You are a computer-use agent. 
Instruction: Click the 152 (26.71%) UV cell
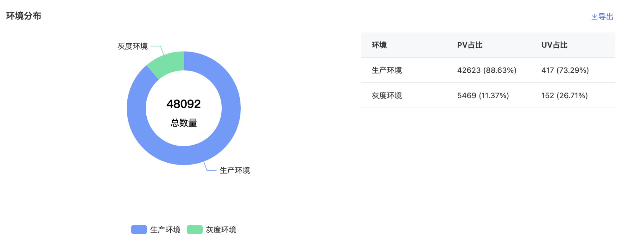(565, 95)
